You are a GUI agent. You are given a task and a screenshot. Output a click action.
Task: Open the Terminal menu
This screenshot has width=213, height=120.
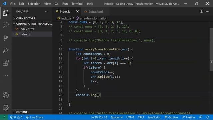[x=77, y=4]
